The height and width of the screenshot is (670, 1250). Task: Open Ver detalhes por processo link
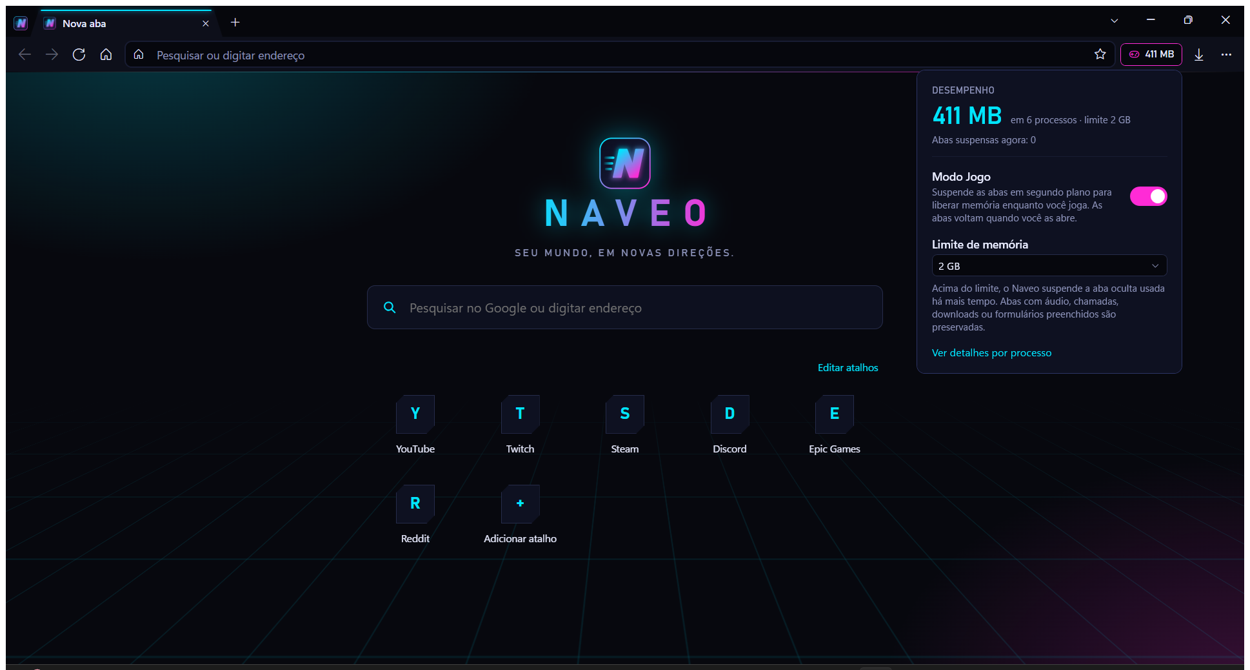tap(991, 353)
